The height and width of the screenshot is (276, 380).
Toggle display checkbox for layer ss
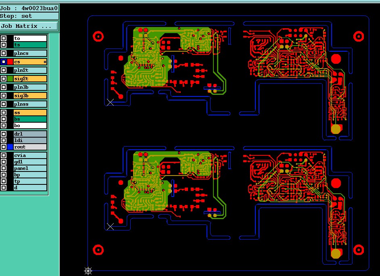point(3,113)
